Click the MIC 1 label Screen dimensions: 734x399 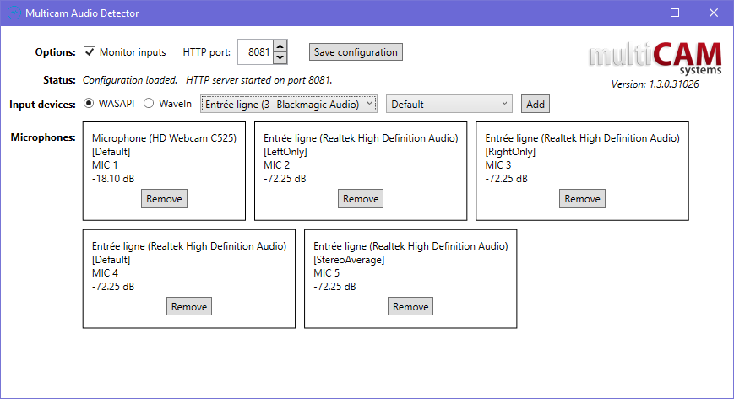[105, 165]
